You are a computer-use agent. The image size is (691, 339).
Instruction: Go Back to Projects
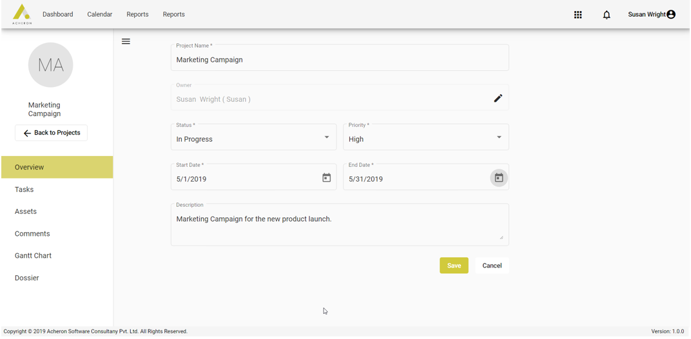(52, 133)
